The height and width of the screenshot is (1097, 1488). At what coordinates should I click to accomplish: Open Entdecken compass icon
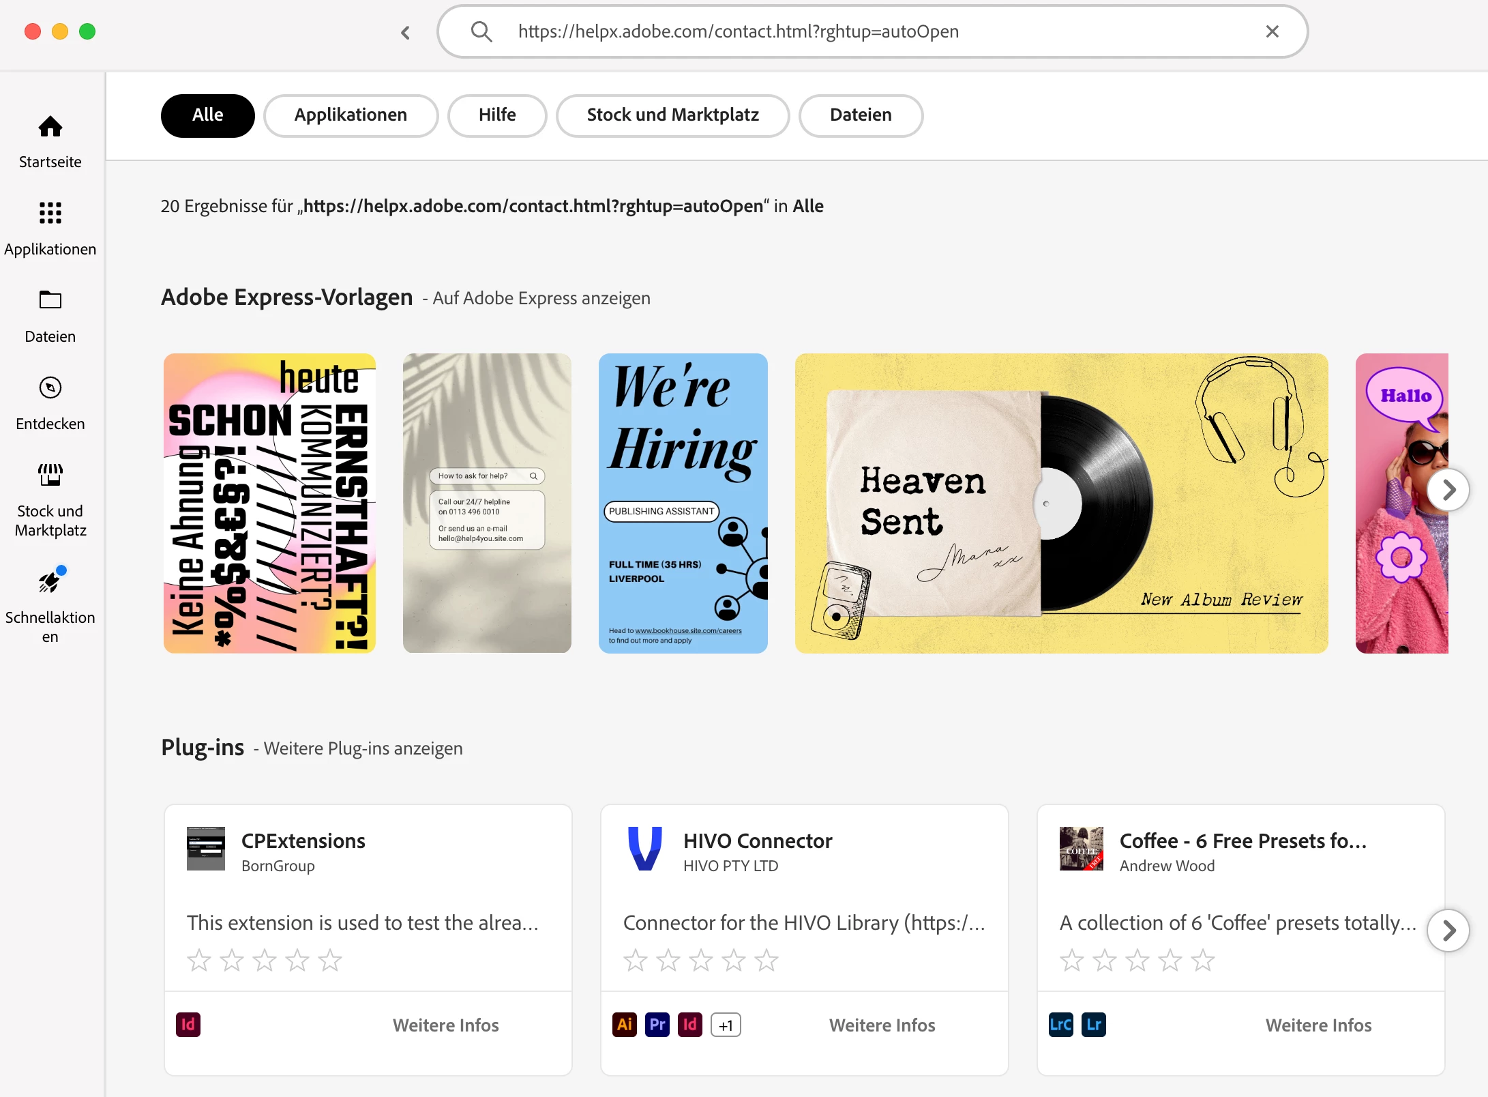(50, 387)
